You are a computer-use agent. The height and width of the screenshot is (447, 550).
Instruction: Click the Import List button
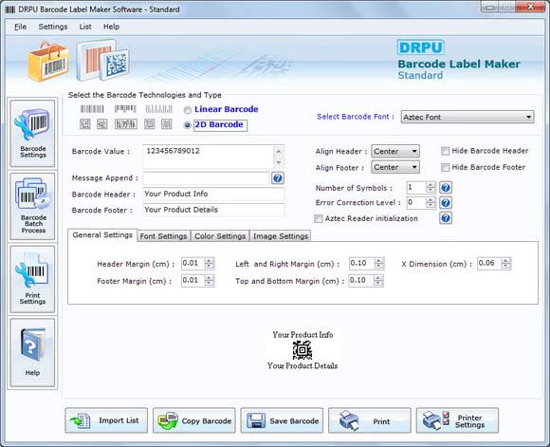[106, 420]
